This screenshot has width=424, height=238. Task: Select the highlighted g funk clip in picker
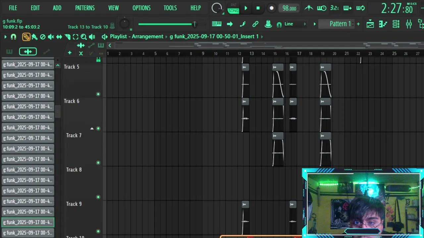pos(28,222)
